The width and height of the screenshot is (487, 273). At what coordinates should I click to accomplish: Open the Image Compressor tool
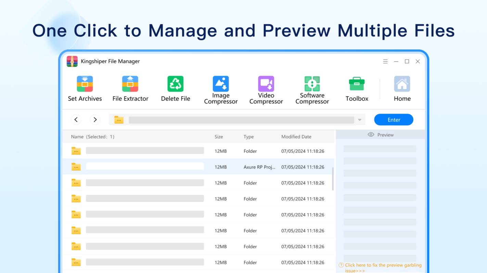click(x=221, y=90)
